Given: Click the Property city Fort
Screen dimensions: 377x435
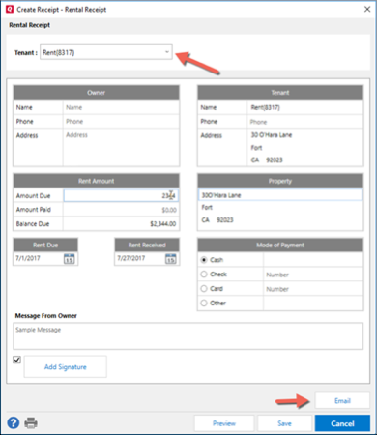Looking at the screenshot, I should 207,207.
